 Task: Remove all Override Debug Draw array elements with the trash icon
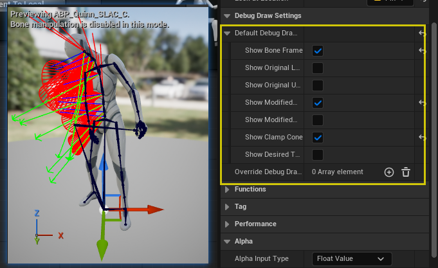coord(406,172)
